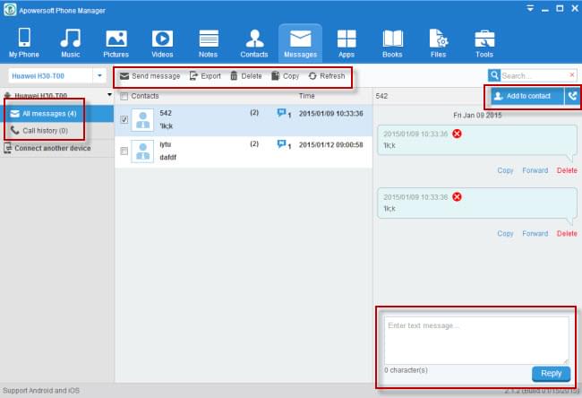Export the selected messages
This screenshot has width=582, height=398.
point(205,76)
